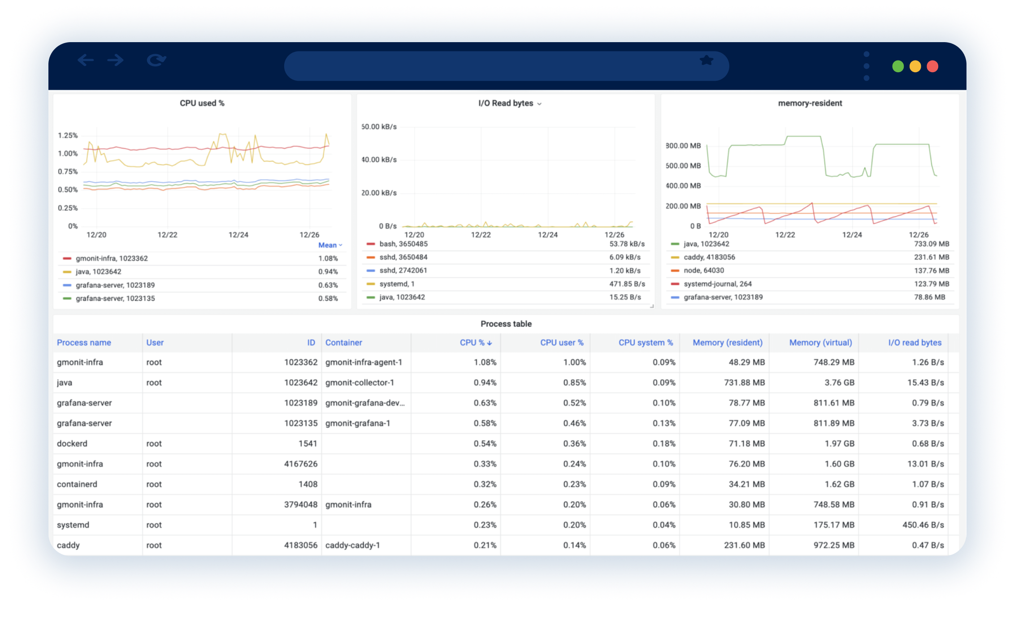Expand the I/O Read bytes panel menu
This screenshot has height=626, width=1014.
(539, 104)
